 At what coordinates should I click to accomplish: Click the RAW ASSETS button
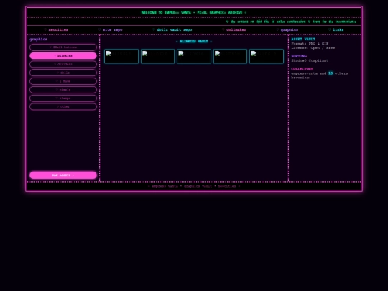(x=63, y=175)
